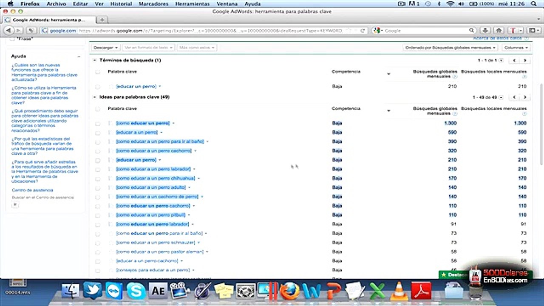The height and width of the screenshot is (306, 544).
Task: Open the Herramientas menu
Action: coord(193,4)
